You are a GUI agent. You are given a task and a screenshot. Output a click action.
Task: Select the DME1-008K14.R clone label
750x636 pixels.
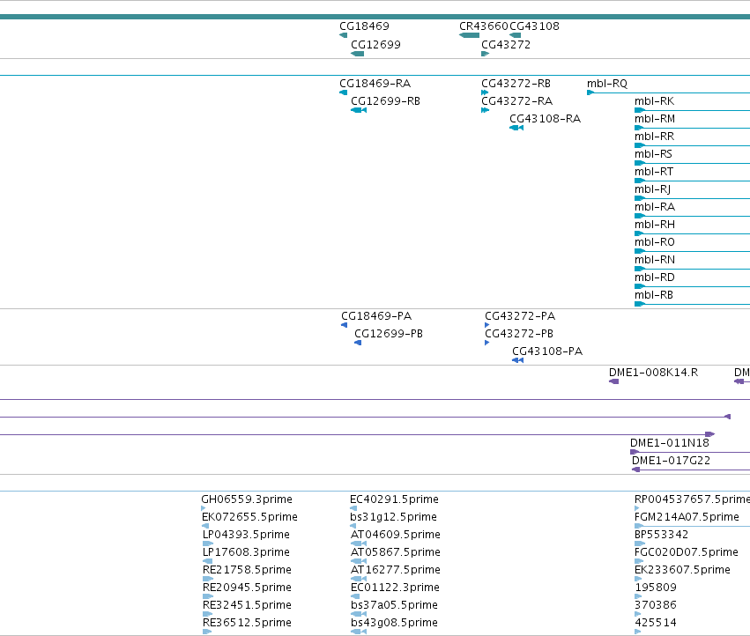[x=653, y=373]
